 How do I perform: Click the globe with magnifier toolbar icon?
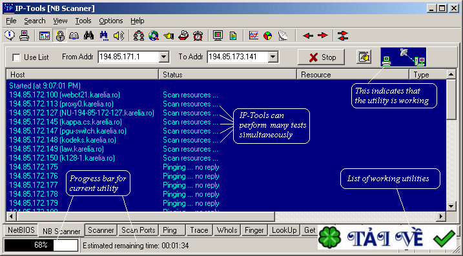pyautogui.click(x=154, y=35)
